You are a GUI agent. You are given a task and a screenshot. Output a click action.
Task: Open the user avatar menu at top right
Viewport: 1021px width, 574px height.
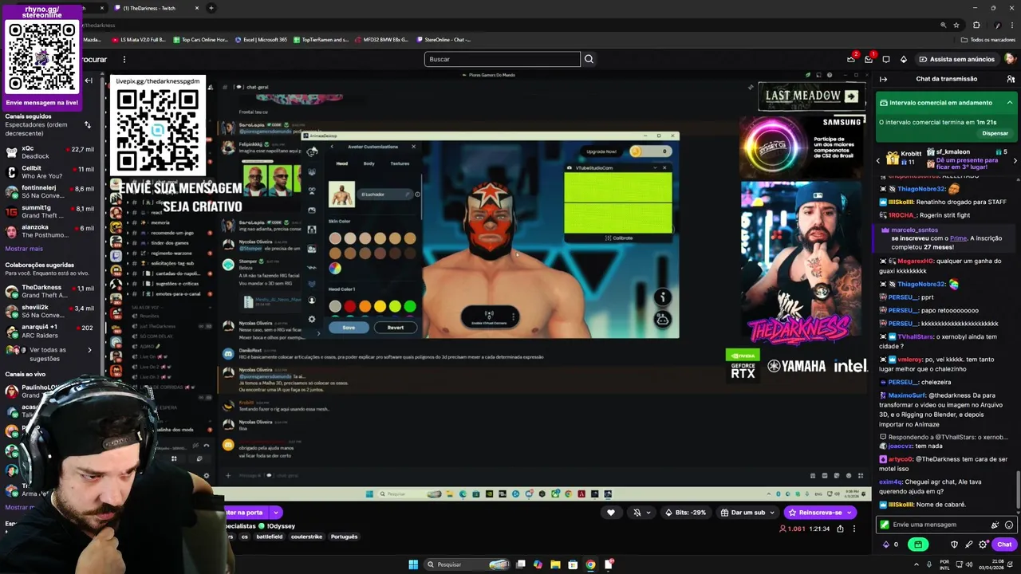(x=1010, y=59)
